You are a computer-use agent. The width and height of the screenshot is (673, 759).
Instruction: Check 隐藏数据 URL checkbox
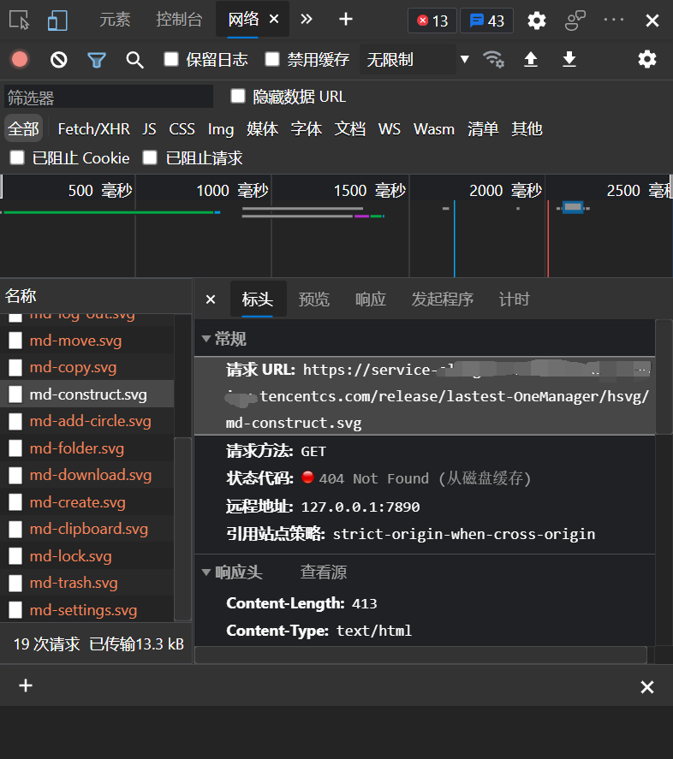tap(238, 96)
